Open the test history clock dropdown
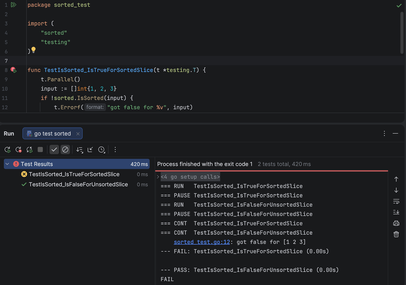This screenshot has height=285, width=406. [x=102, y=150]
